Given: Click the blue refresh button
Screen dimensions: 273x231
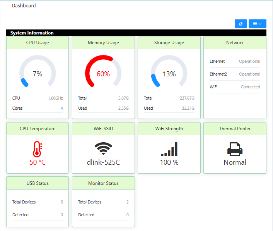Looking at the screenshot, I should point(241,24).
